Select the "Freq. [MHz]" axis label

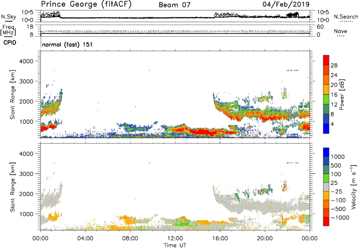pyautogui.click(x=9, y=30)
